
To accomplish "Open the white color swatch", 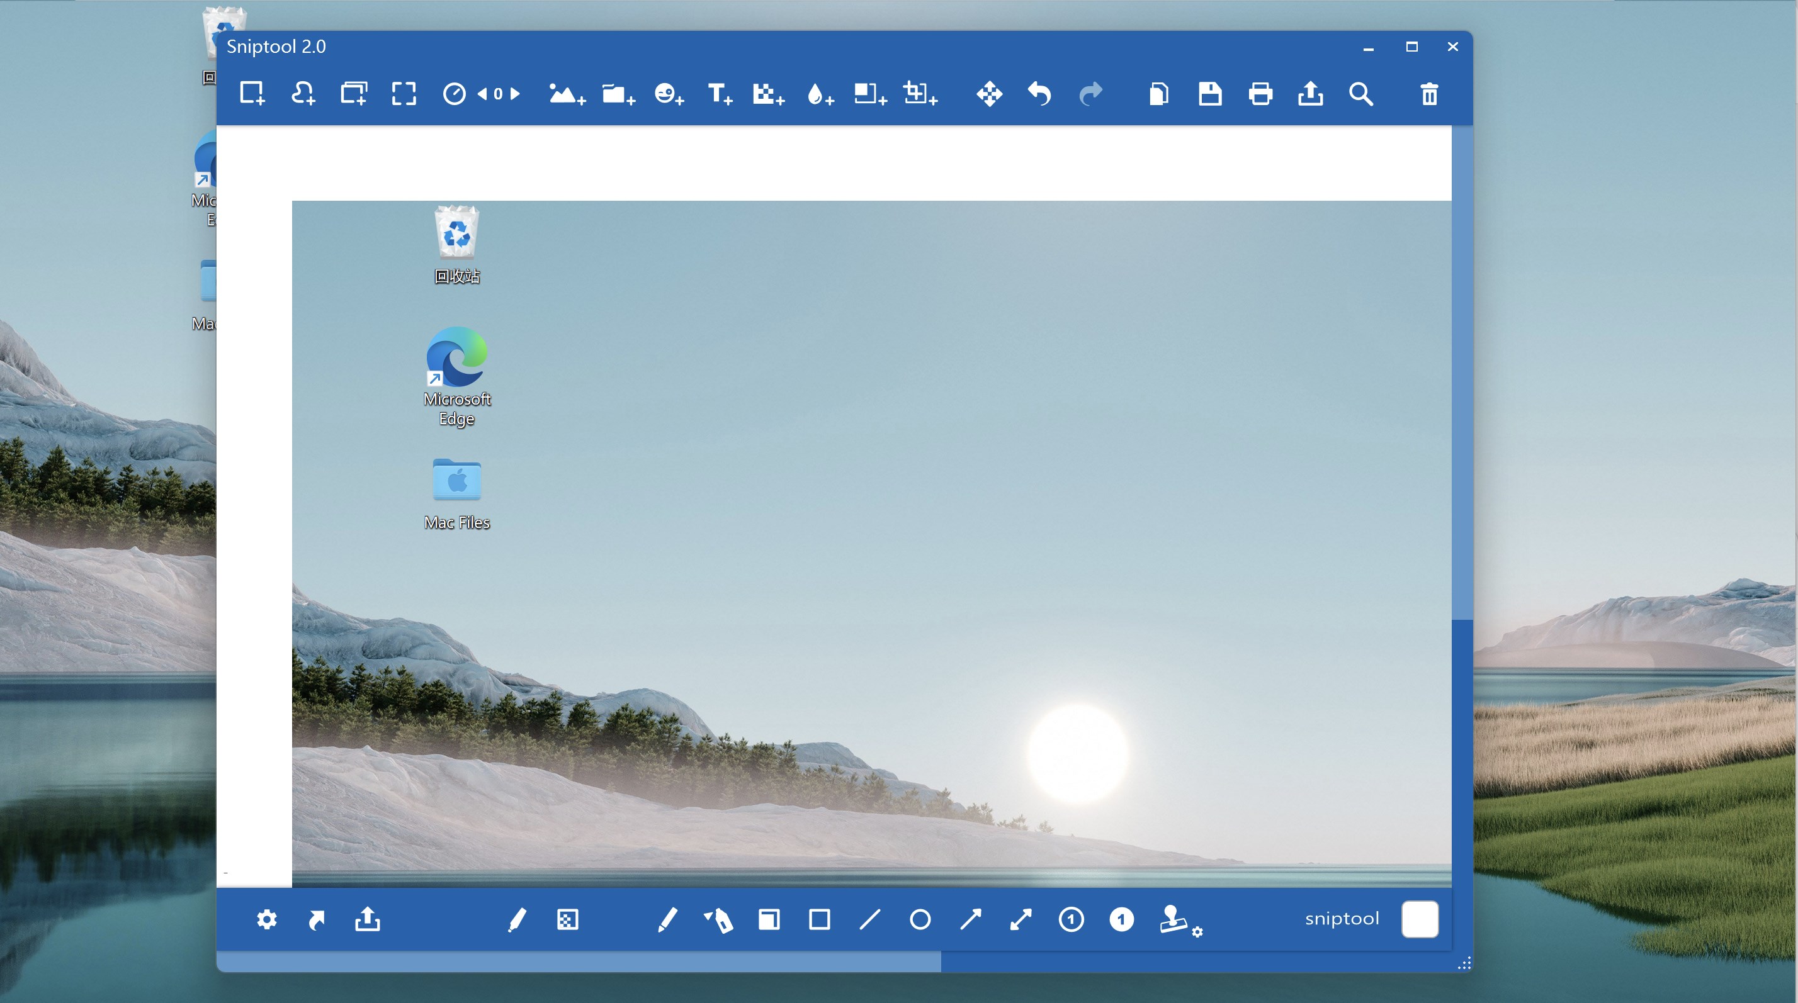I will point(1419,919).
